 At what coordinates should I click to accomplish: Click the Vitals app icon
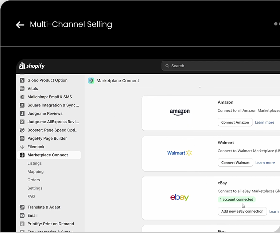coord(22,89)
